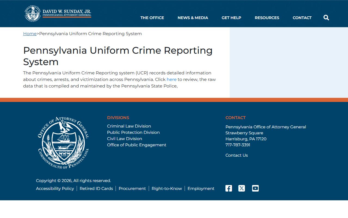348x218 pixels.
Task: Click the Pennsylvania Uniform Crime Reporting System heading
Action: point(118,56)
